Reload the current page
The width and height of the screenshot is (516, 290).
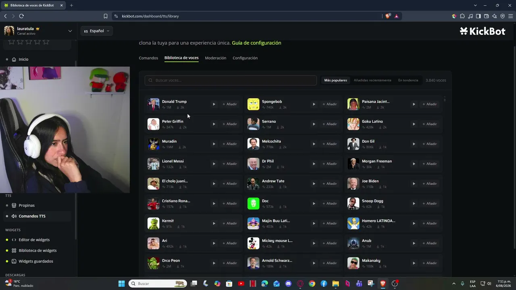point(21,16)
